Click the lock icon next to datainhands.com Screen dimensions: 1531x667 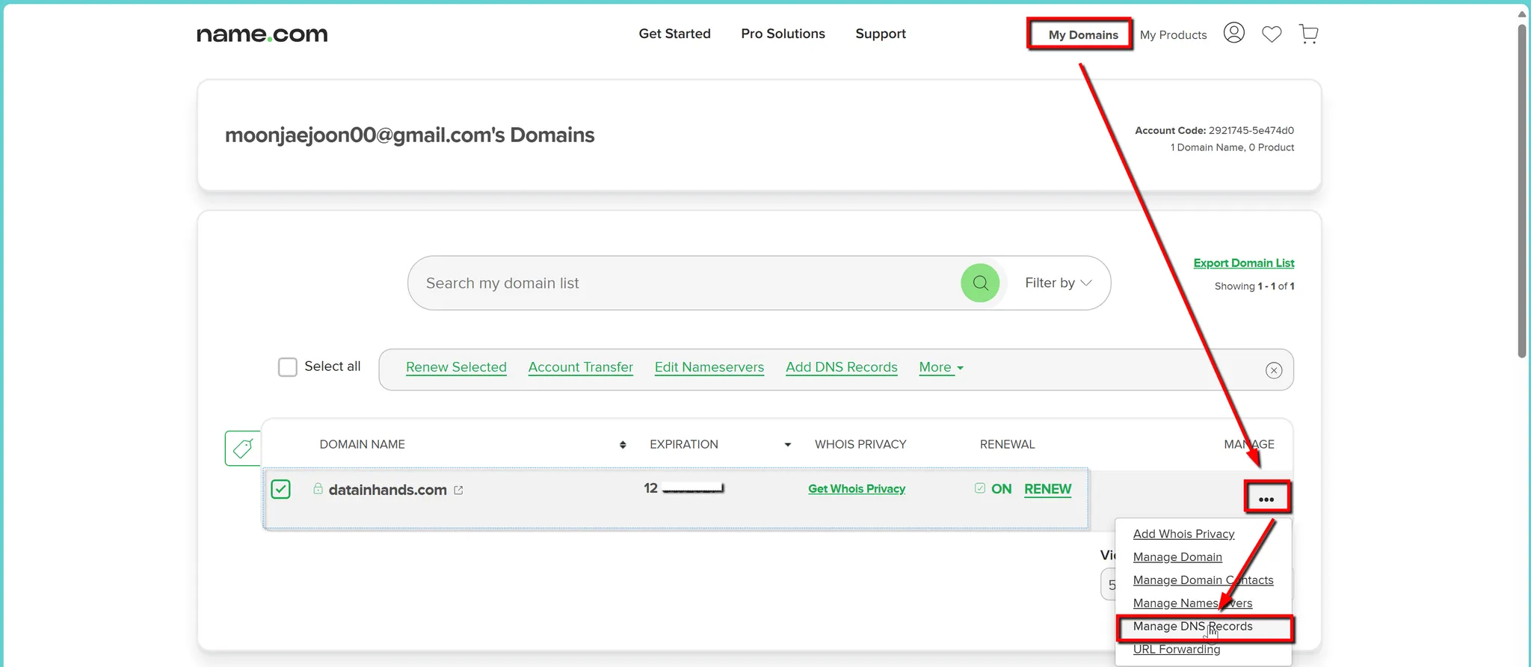point(318,488)
